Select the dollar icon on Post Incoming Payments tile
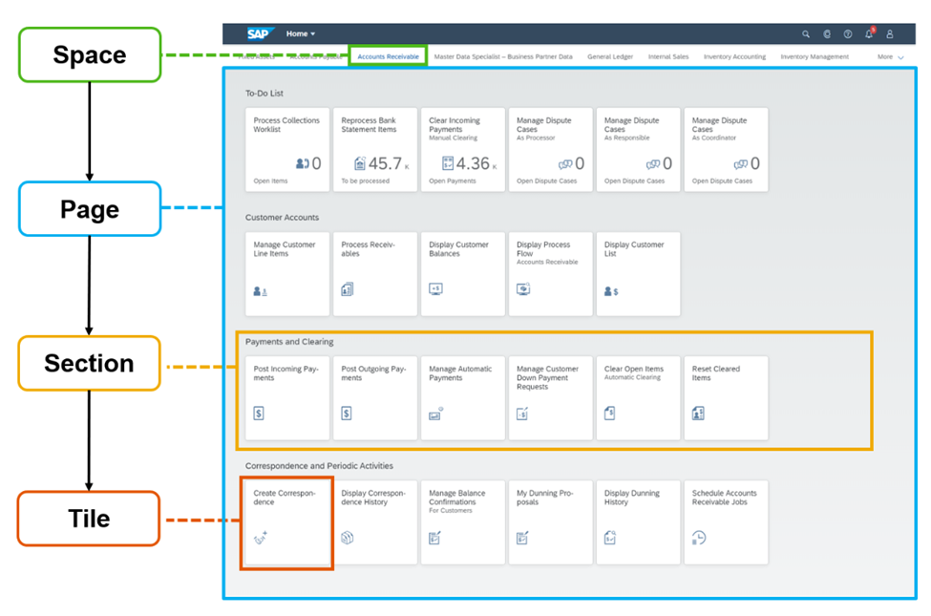 click(257, 414)
